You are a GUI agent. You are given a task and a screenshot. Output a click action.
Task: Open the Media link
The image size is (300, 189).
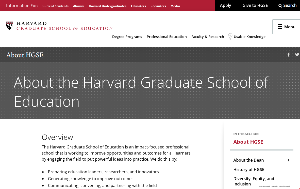(175, 6)
